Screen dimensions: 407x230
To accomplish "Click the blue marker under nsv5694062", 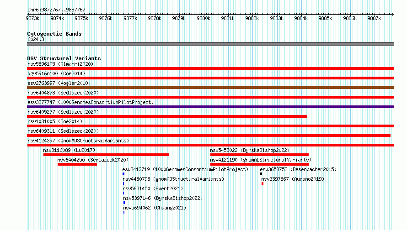I will (x=124, y=212).
